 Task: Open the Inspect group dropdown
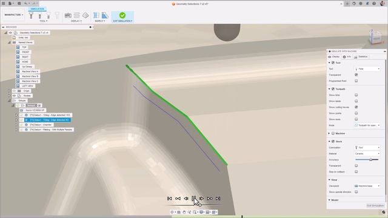(x=100, y=21)
